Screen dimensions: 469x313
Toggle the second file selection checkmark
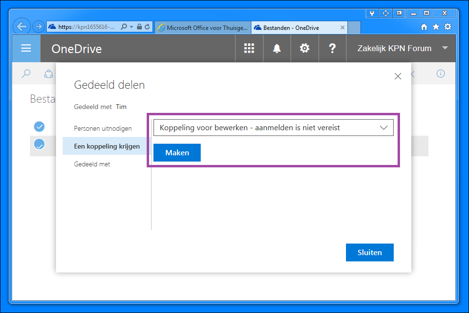click(39, 144)
